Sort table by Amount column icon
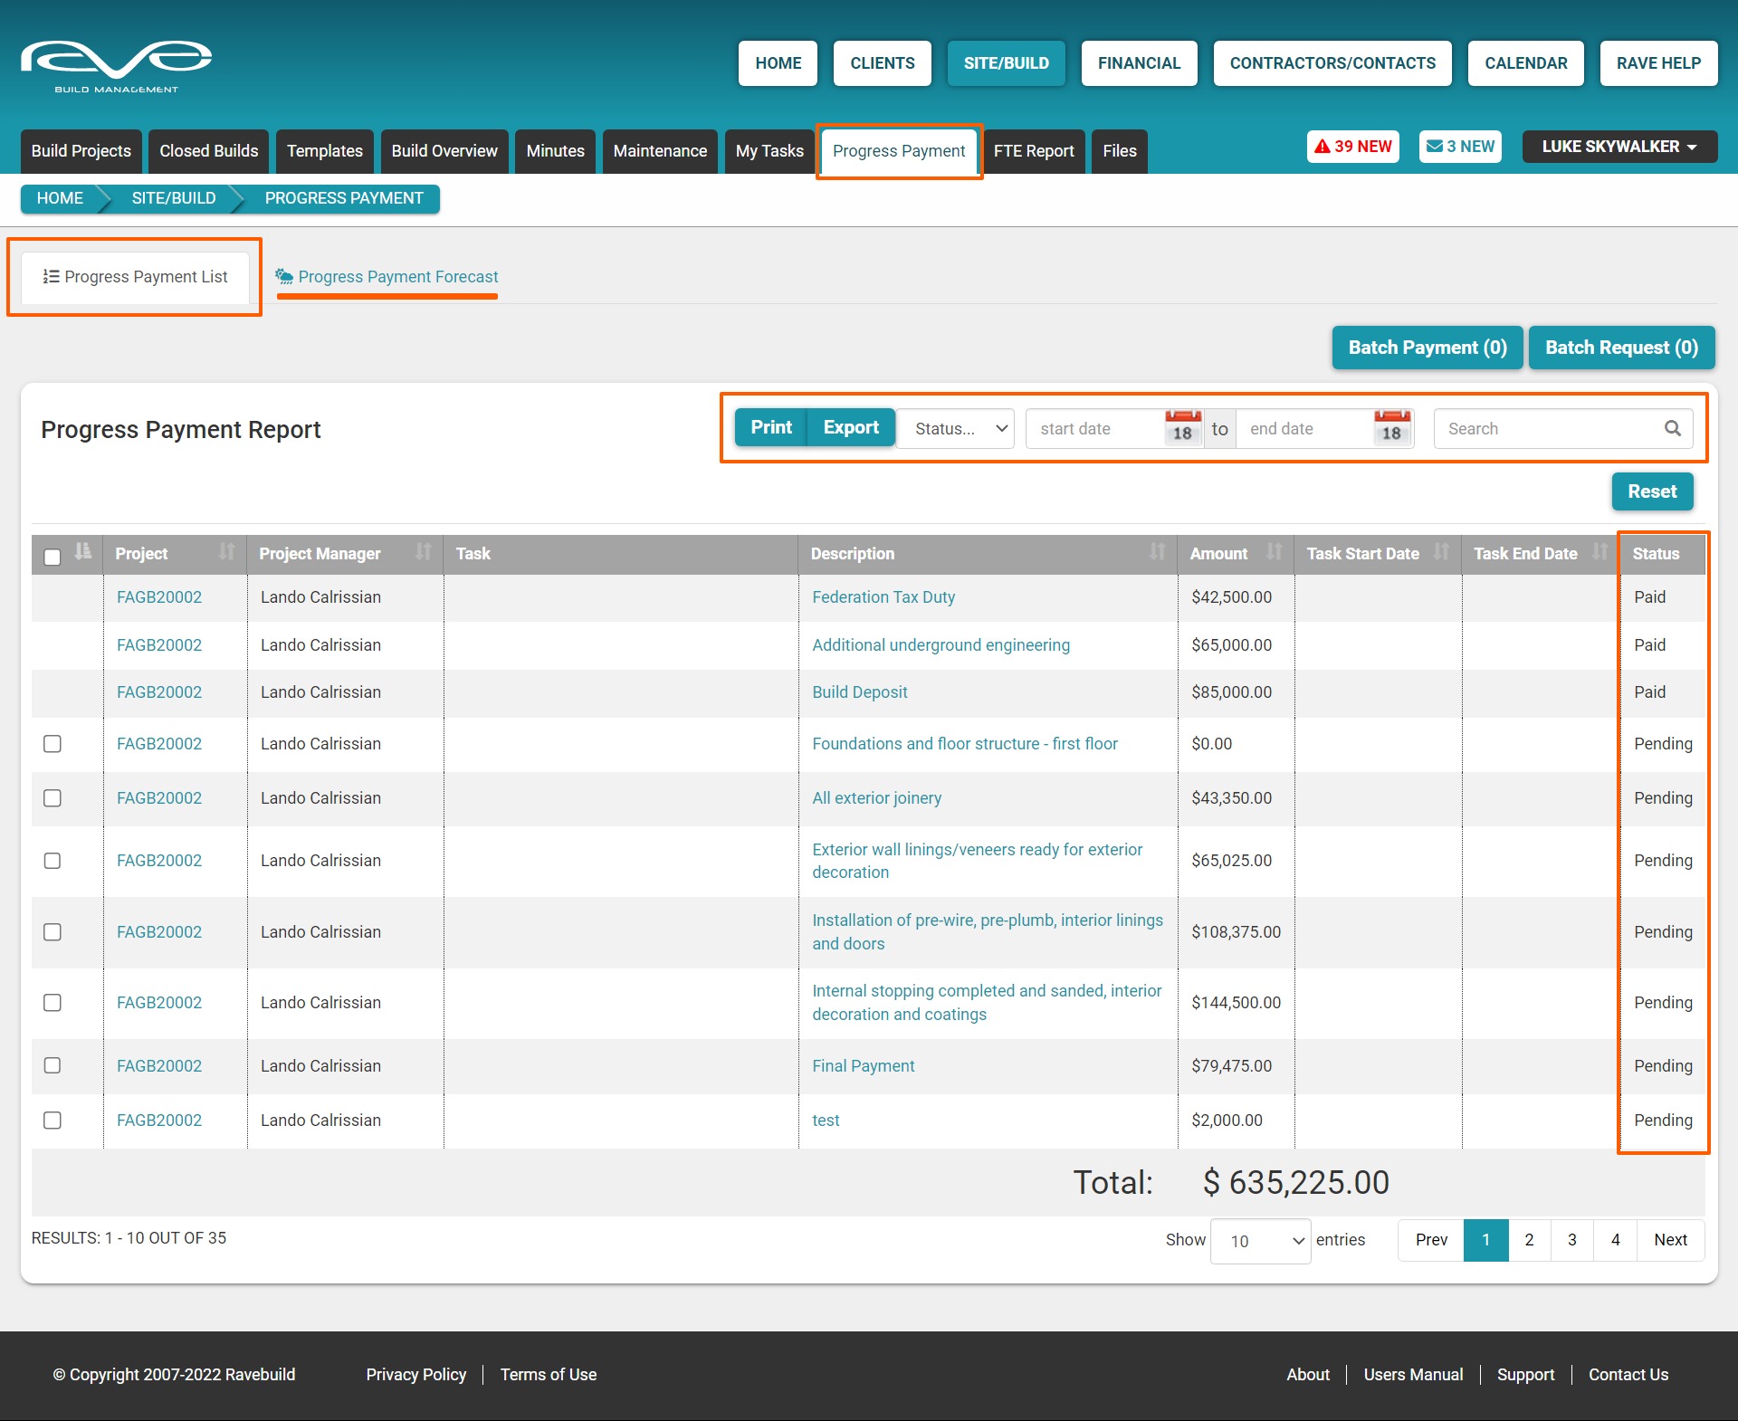This screenshot has width=1738, height=1421. [1274, 552]
